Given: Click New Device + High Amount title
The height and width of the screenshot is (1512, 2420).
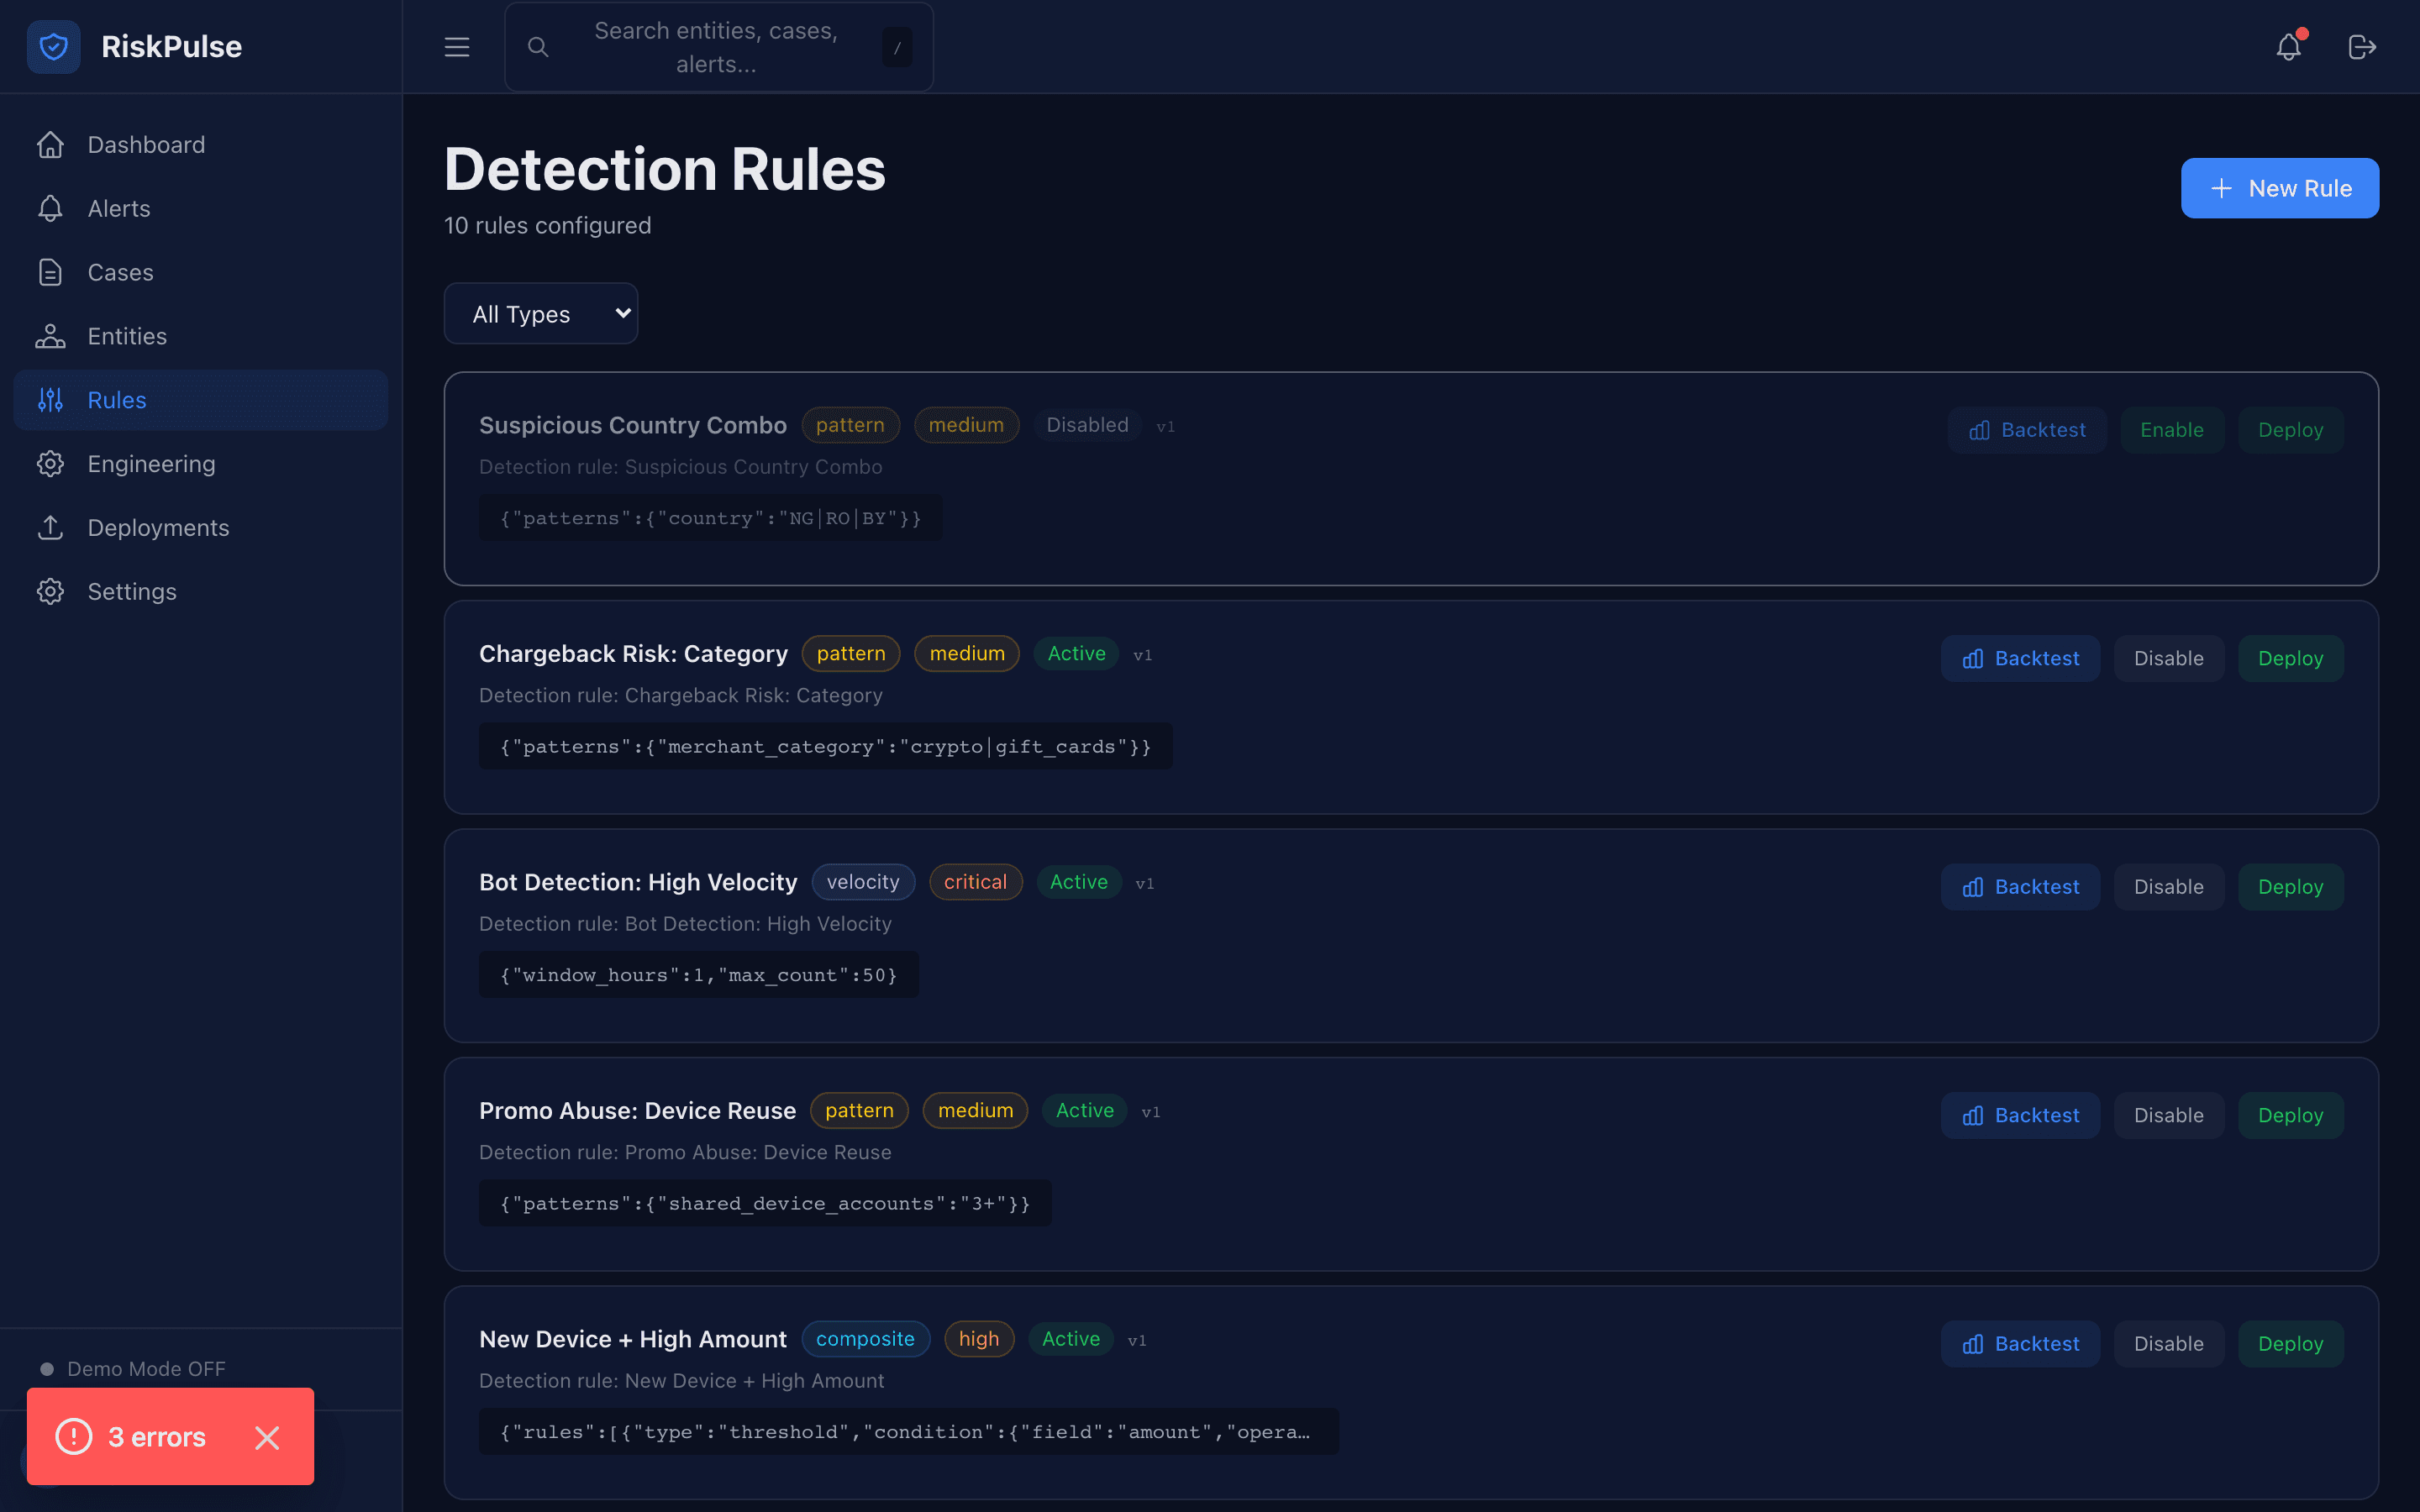Looking at the screenshot, I should (x=633, y=1339).
